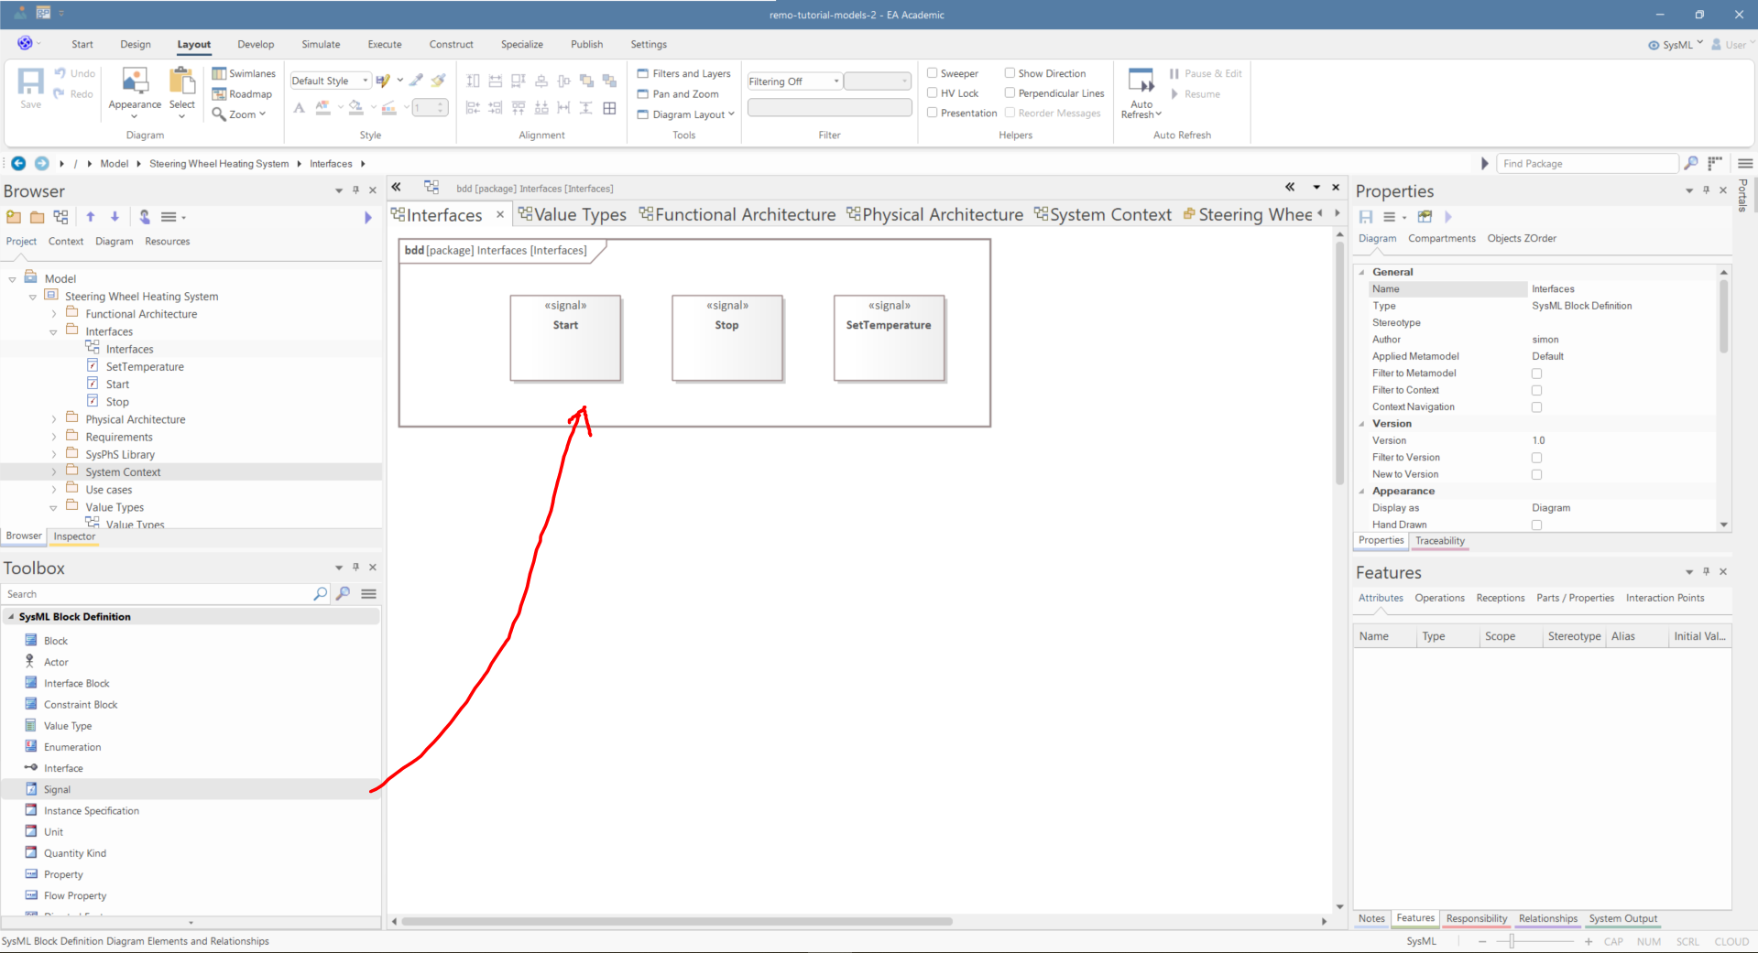This screenshot has height=953, width=1758.
Task: Toggle the Show Direction checkbox
Action: click(1010, 73)
